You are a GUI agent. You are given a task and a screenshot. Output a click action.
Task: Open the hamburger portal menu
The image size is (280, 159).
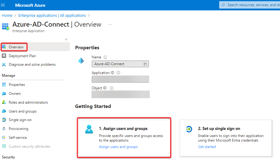(3, 5)
